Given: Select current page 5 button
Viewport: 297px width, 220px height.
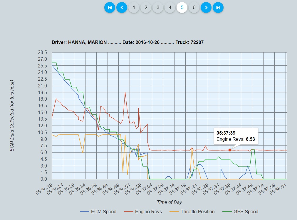Looking at the screenshot, I should [182, 8].
